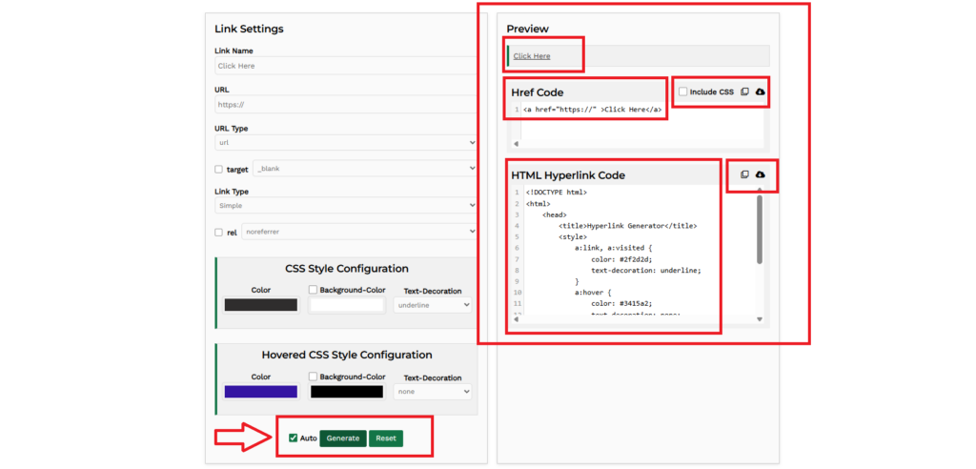Image resolution: width=976 pixels, height=469 pixels.
Task: Enable Background-Color in Hovered CSS Style Configuration
Action: click(313, 377)
